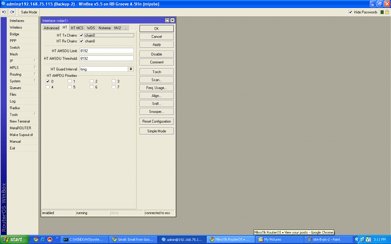391x244 pixels.
Task: Toggle HT Rx Chains chain0 checkbox
Action: tap(81, 41)
